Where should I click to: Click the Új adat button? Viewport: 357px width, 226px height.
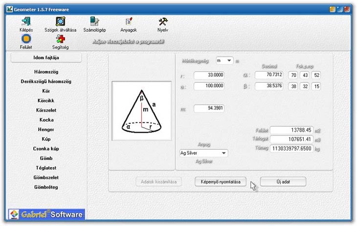[283, 181]
